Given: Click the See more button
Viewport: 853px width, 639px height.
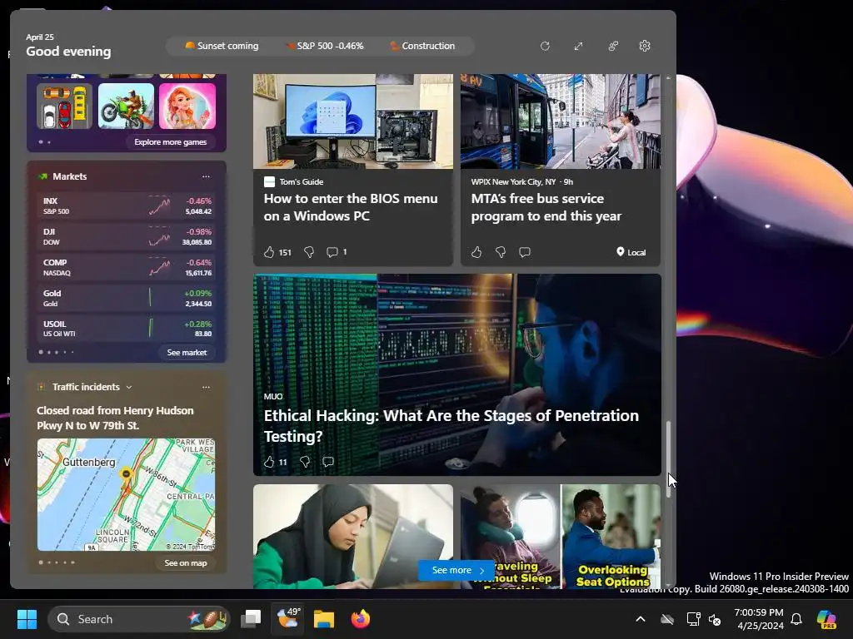Looking at the screenshot, I should (456, 571).
